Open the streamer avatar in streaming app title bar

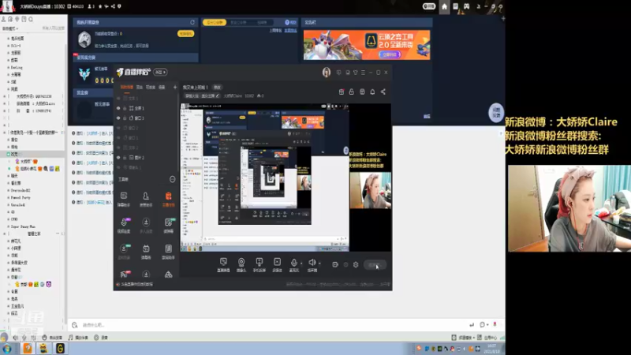[327, 73]
